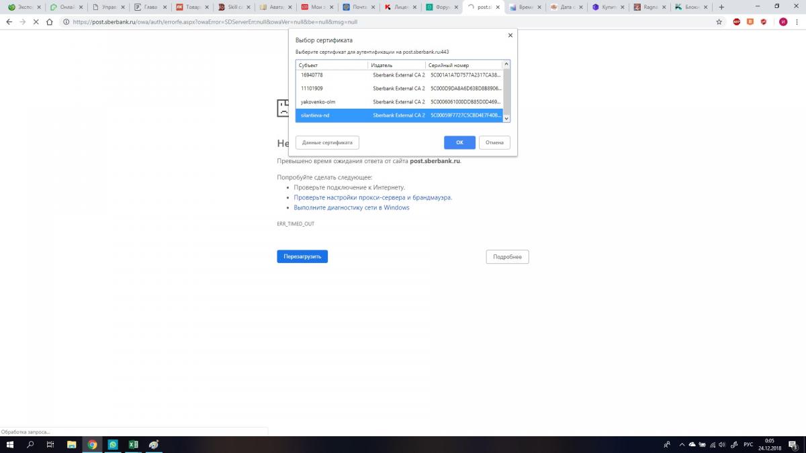The width and height of the screenshot is (806, 453).
Task: Switch to the Онлайн browser tab
Action: (65, 7)
